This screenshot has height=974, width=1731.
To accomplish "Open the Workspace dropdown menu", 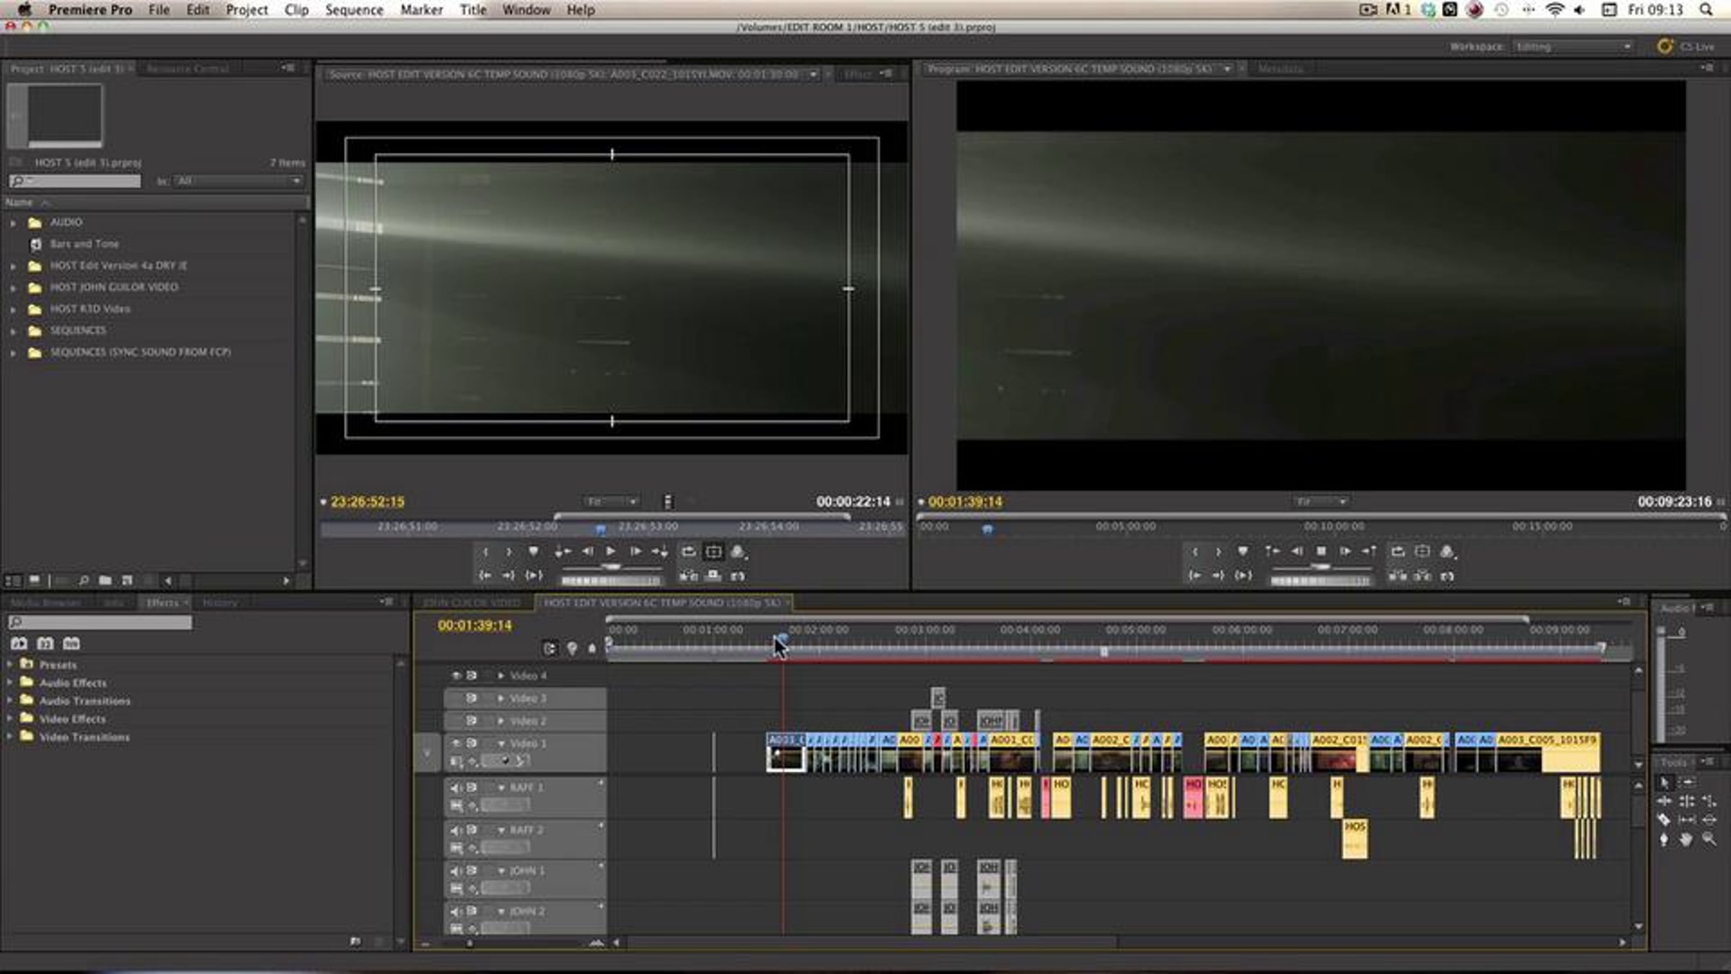I will click(x=1572, y=47).
